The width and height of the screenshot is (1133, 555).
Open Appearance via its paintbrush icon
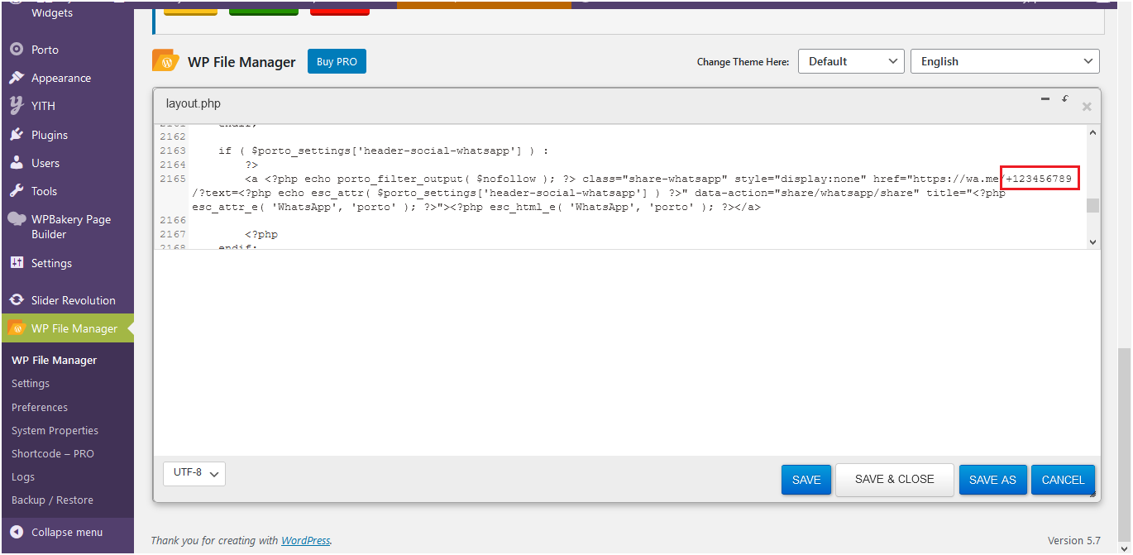coord(17,78)
